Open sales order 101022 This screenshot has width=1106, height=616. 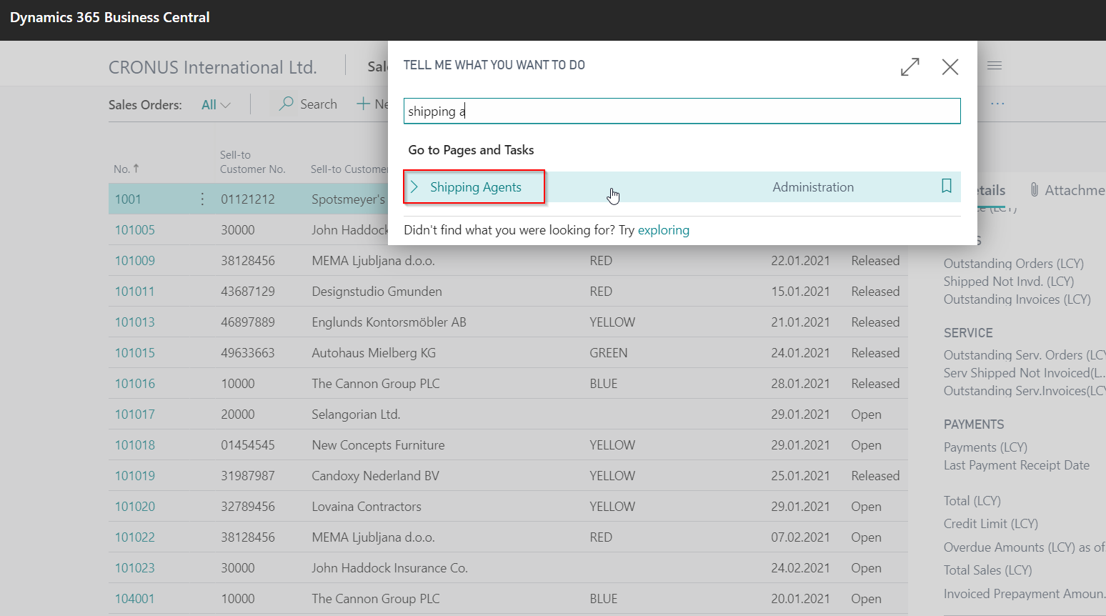click(135, 537)
